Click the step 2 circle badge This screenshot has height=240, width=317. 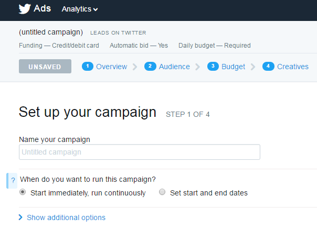[150, 67]
